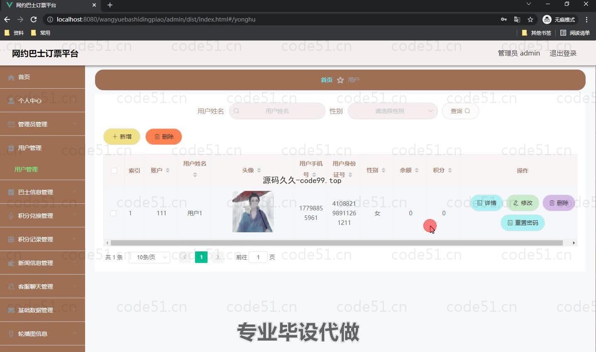Screen dimensions: 596x352
Task: Open the 请选择性别 dropdown
Action: [393, 111]
